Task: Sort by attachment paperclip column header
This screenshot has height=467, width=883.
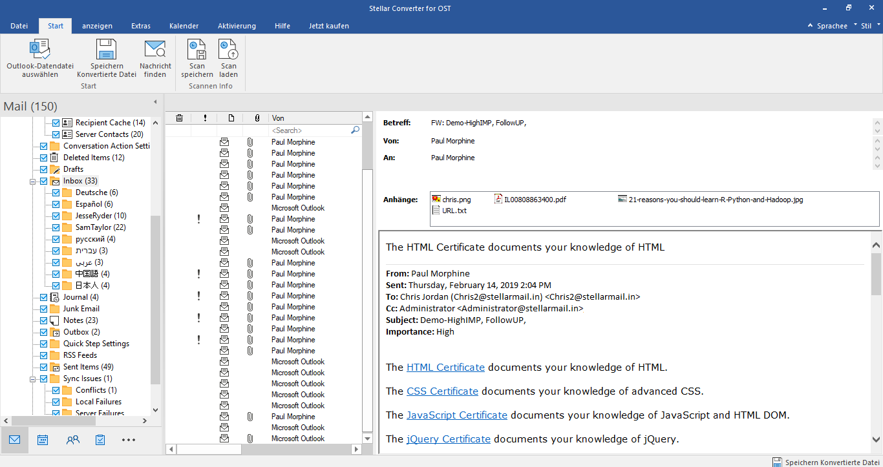Action: [257, 118]
